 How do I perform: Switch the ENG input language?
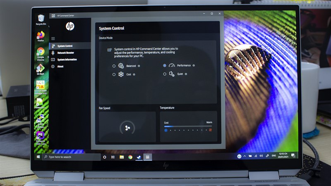(274, 156)
